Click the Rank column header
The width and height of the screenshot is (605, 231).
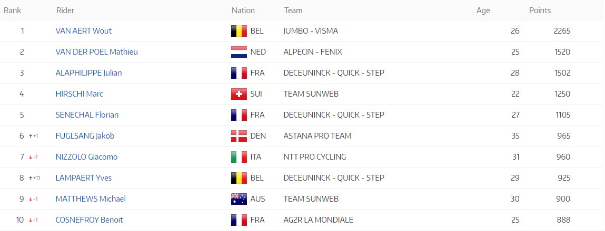pyautogui.click(x=12, y=10)
